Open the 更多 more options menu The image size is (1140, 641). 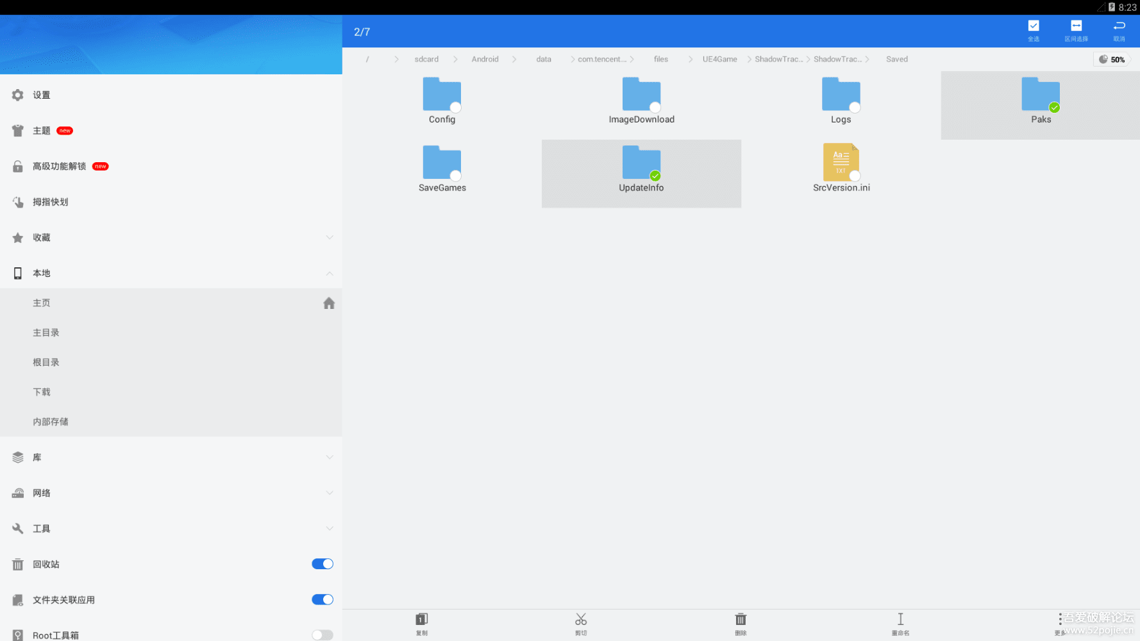(x=1060, y=624)
